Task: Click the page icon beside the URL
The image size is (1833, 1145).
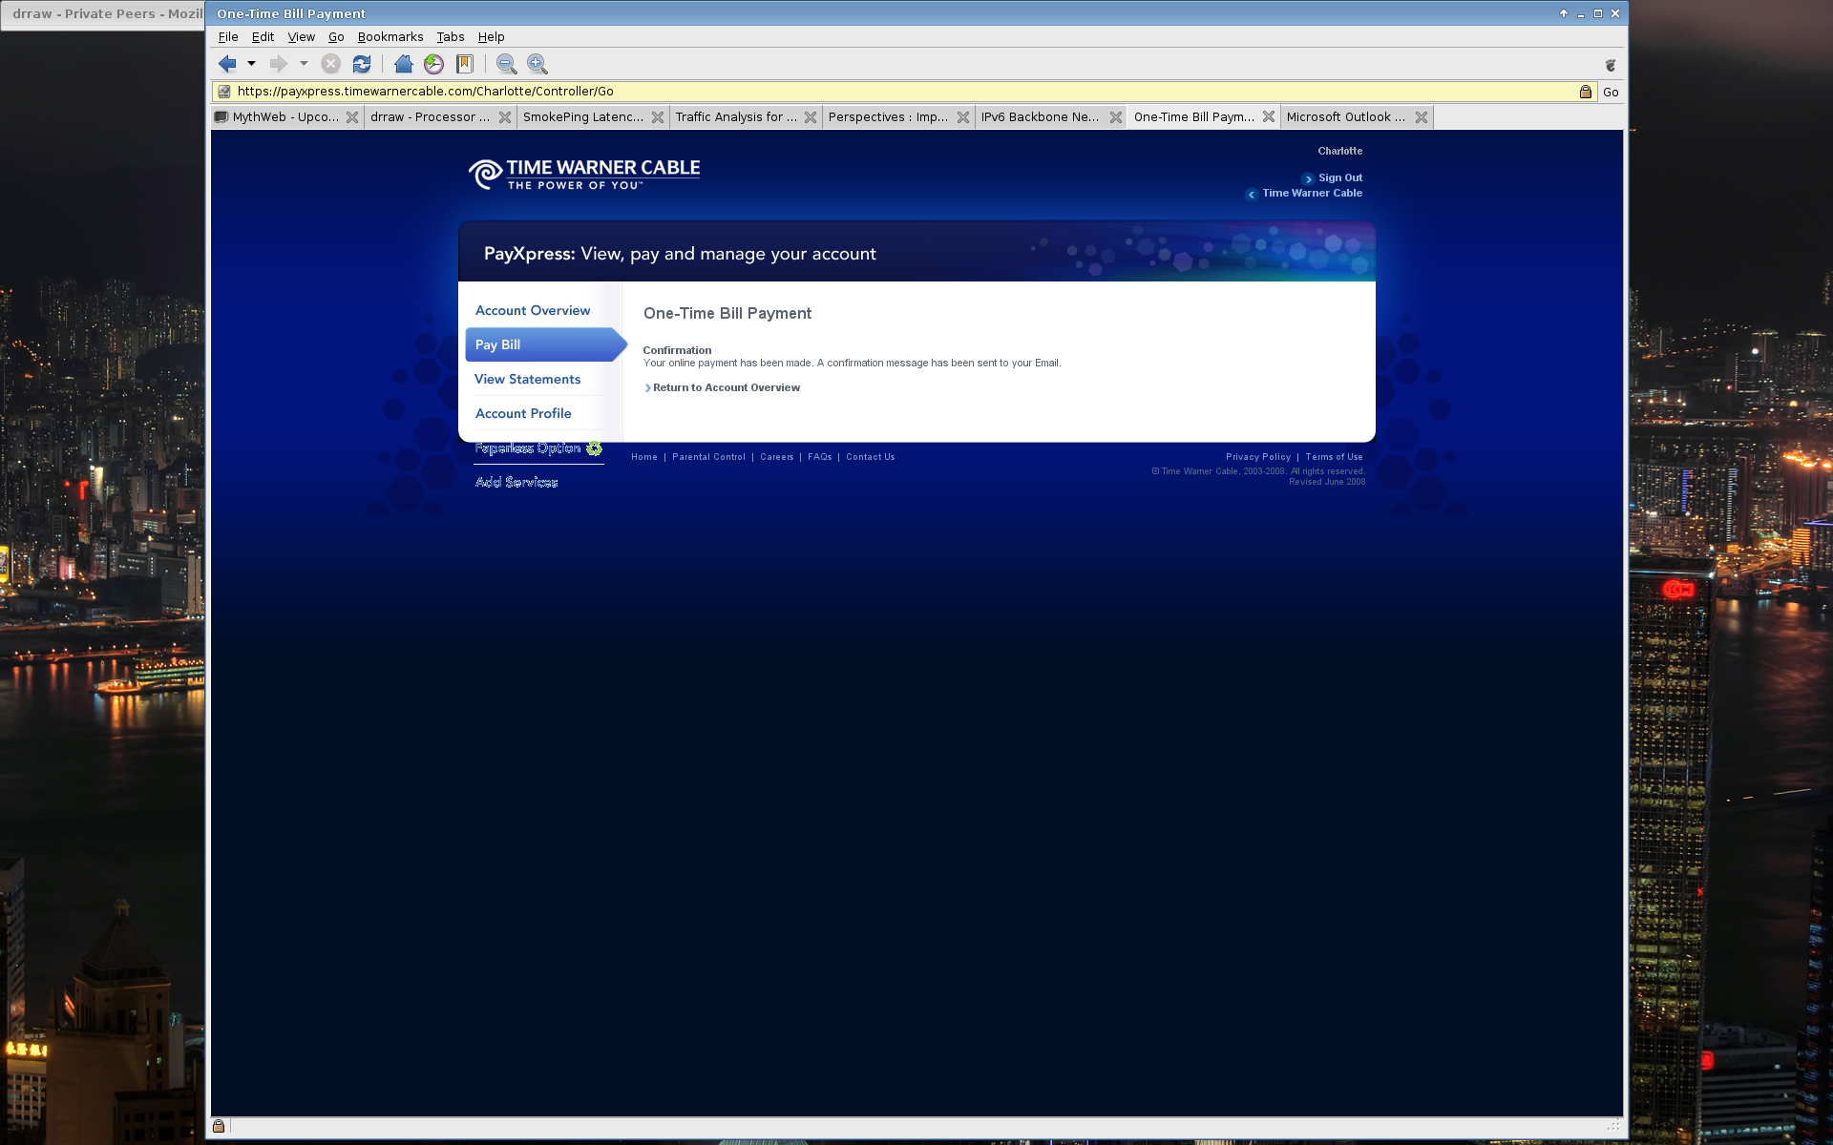Action: click(224, 92)
